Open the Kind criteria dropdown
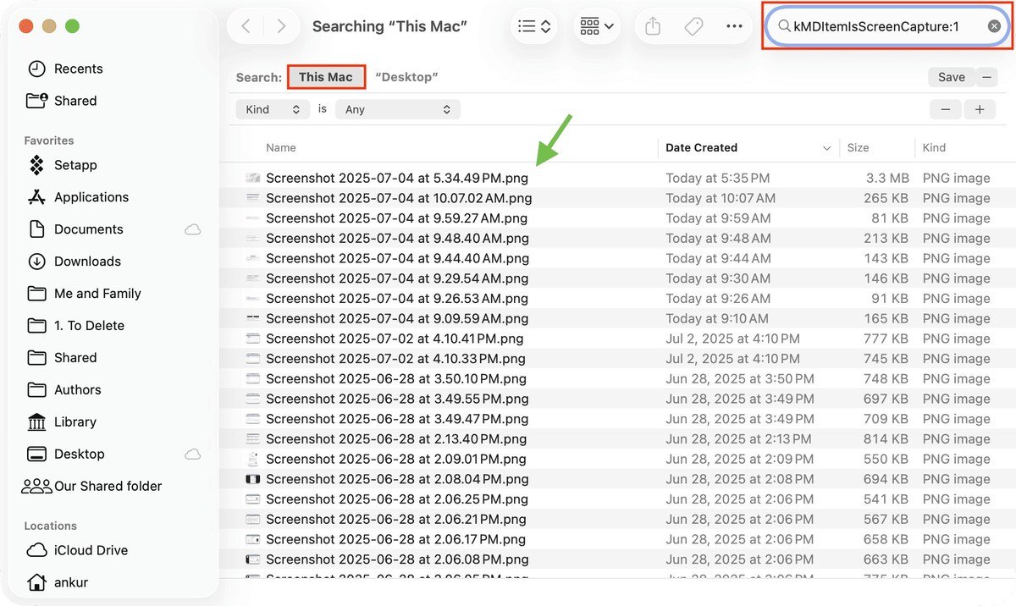Viewport: 1016px width, 606px height. coord(273,109)
